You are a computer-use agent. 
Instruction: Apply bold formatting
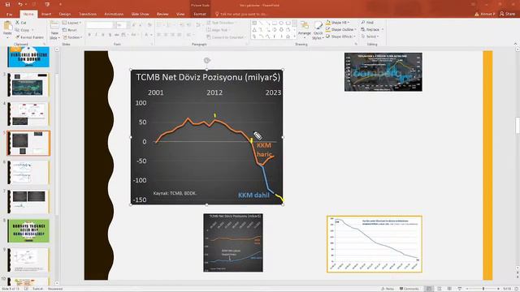coord(89,34)
